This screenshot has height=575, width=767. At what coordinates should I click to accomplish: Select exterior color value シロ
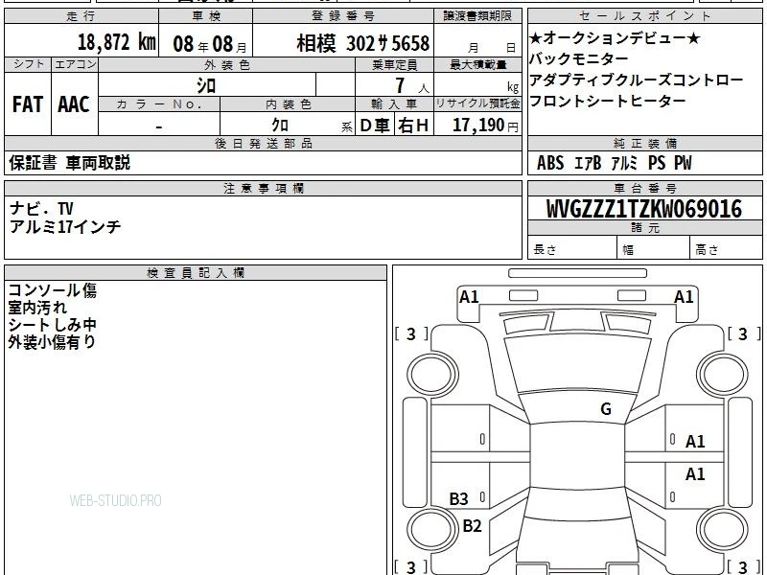[206, 85]
